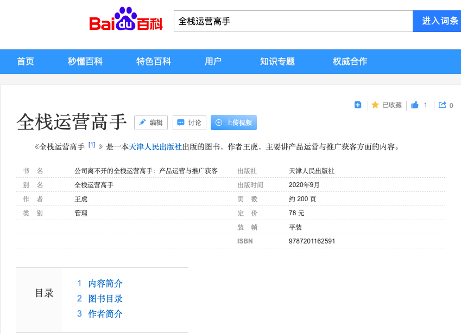Click the blue plus add icon
The image size is (461, 334).
[358, 105]
